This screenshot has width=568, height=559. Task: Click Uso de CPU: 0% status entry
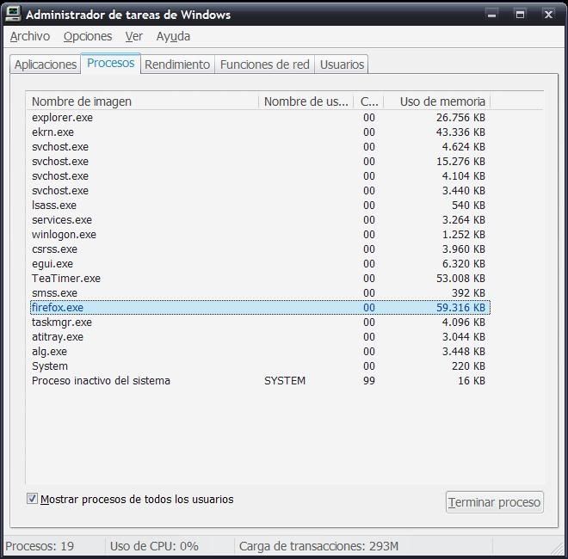coord(154,546)
